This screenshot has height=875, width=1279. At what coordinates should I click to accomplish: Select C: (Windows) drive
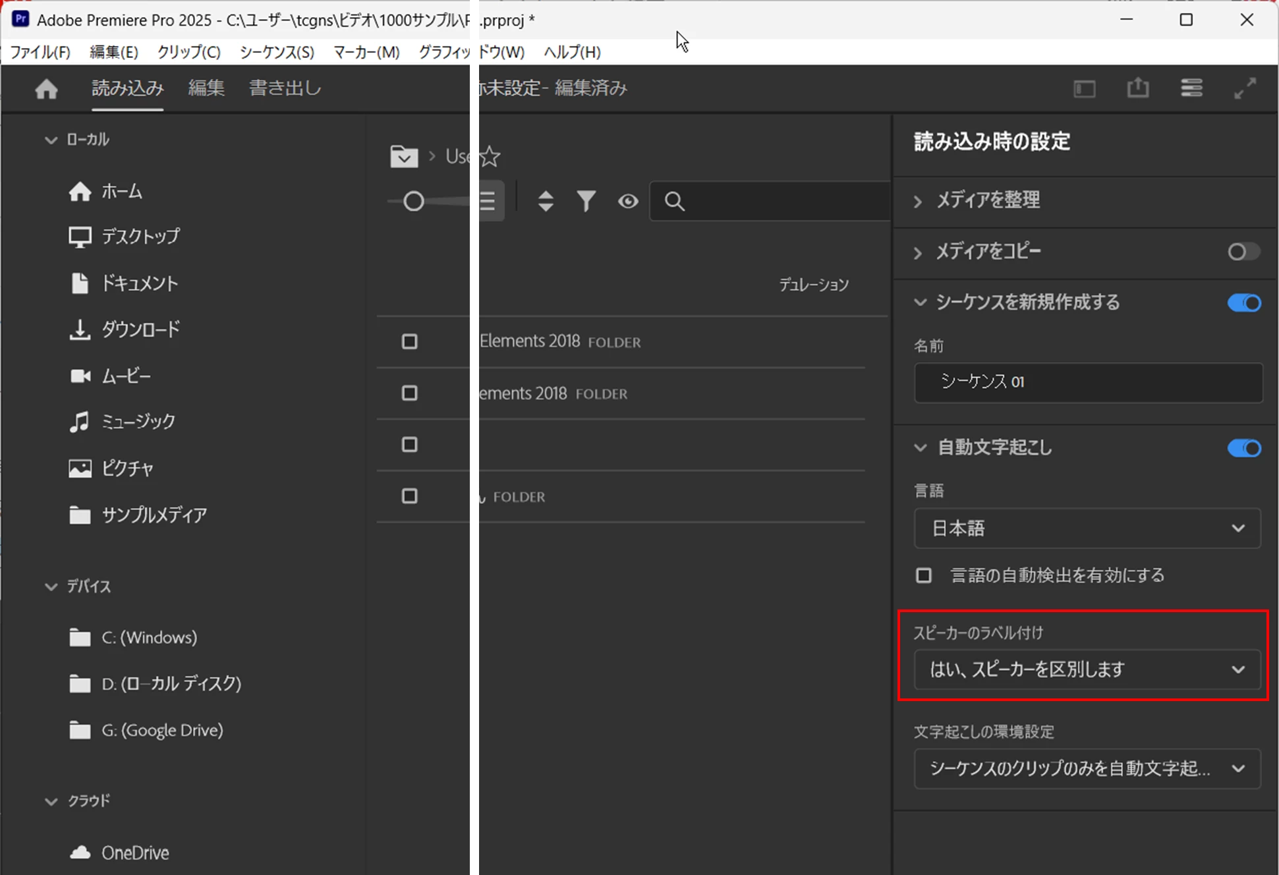point(149,638)
